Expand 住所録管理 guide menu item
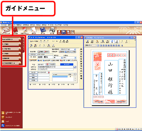Image resolution: width=142 pixels, height=131 pixels. coord(11,58)
